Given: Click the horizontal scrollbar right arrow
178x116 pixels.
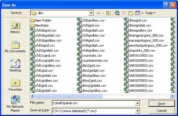Looking at the screenshot, I should tap(172, 96).
